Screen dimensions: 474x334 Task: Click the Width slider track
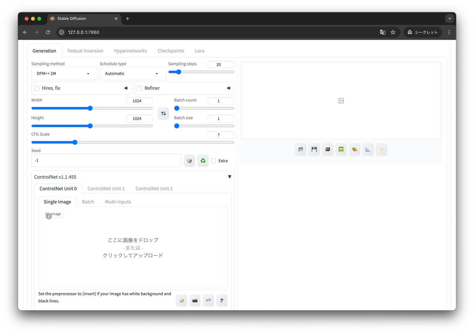(92, 108)
